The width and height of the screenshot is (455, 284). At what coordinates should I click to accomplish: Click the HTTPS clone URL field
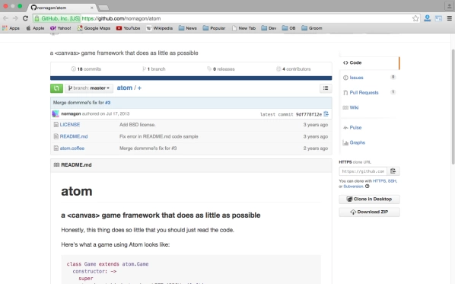click(x=363, y=171)
